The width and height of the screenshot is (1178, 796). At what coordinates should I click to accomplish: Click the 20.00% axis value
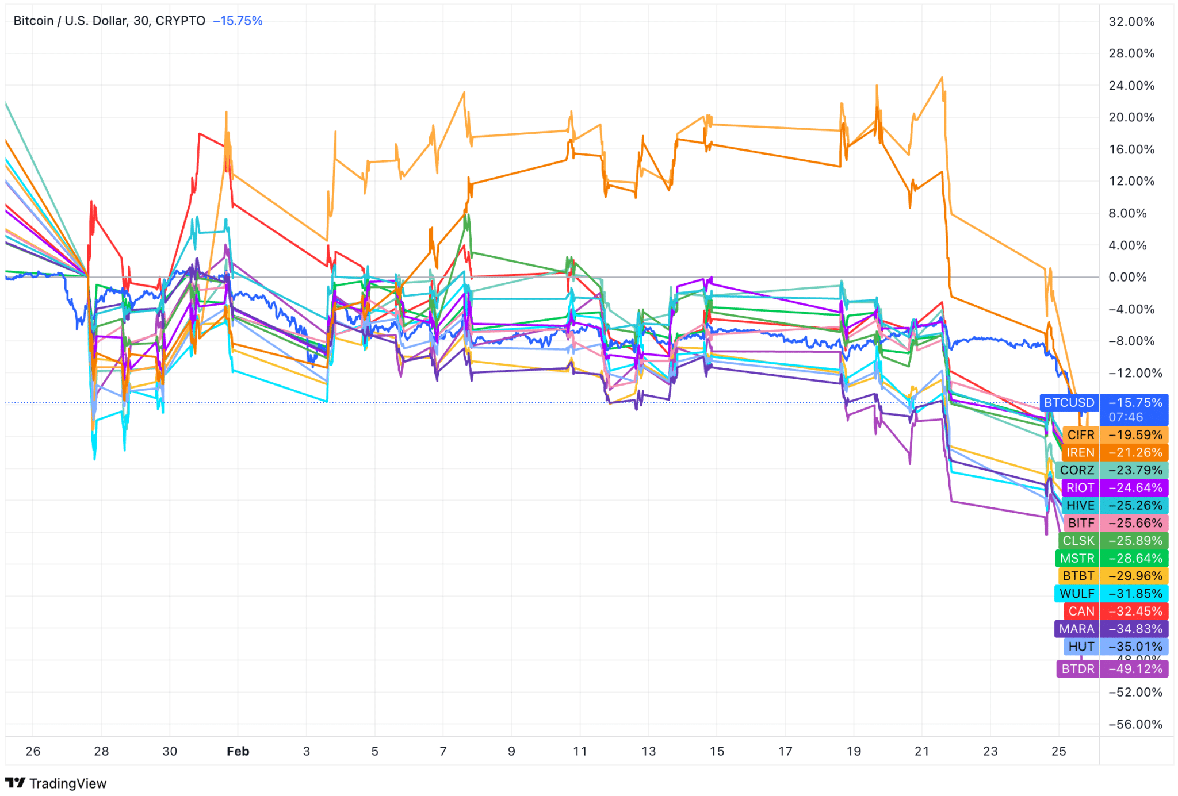tap(1131, 117)
